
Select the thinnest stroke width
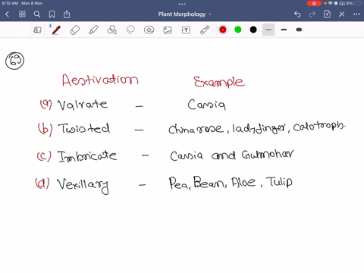click(268, 30)
